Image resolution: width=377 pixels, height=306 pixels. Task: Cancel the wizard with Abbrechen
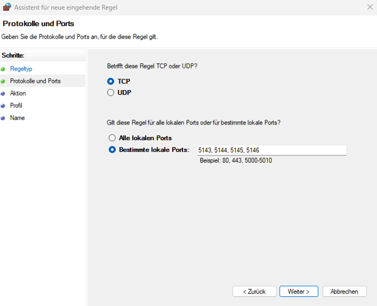point(344,291)
